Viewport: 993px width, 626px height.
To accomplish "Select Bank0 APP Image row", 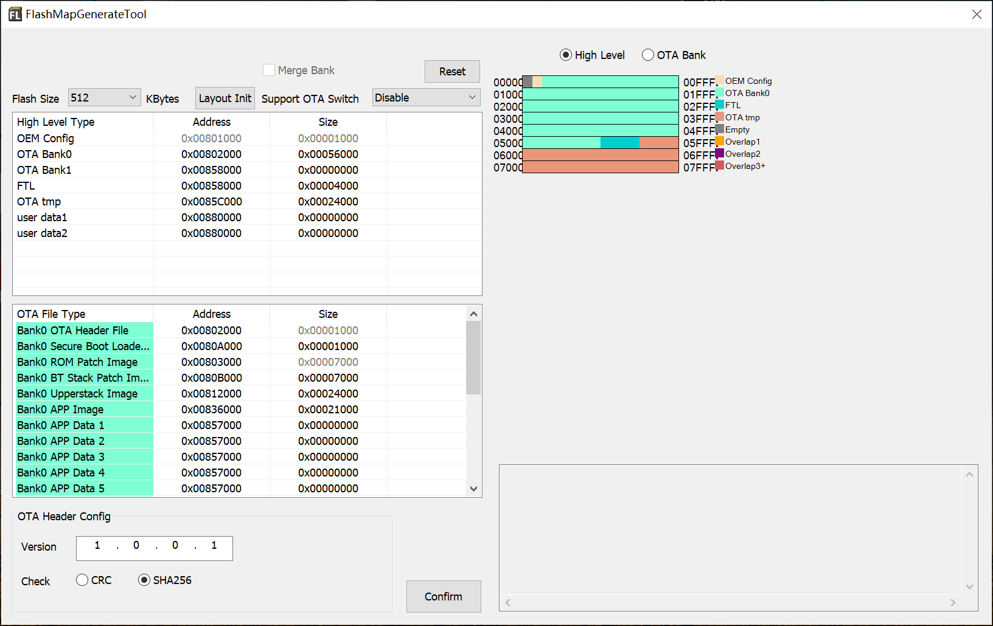I will (240, 410).
